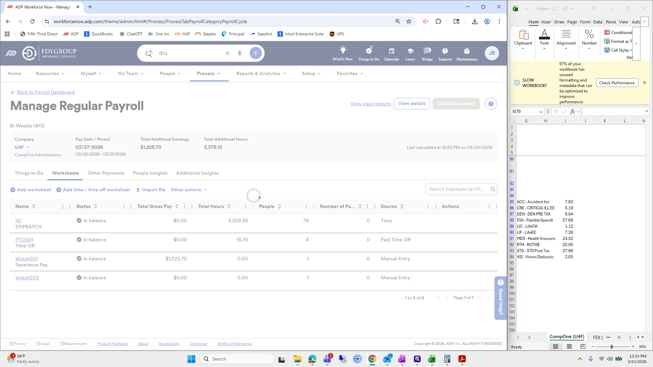
Task: Open Things to Do checkmark icon
Action: coord(369,51)
